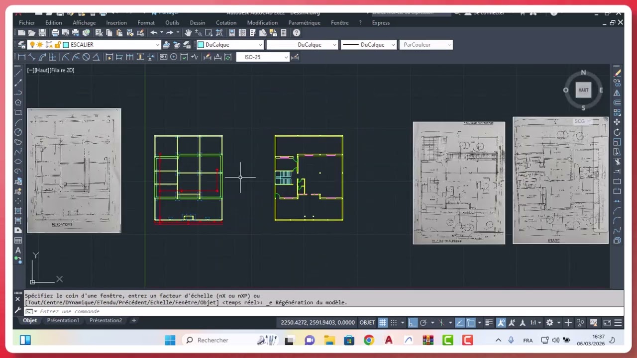Select the Circle draw tool

coord(18,132)
